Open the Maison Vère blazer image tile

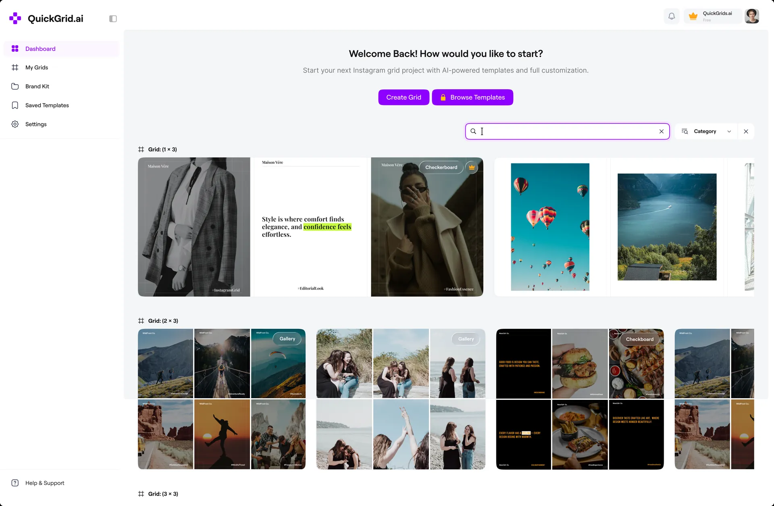[194, 227]
